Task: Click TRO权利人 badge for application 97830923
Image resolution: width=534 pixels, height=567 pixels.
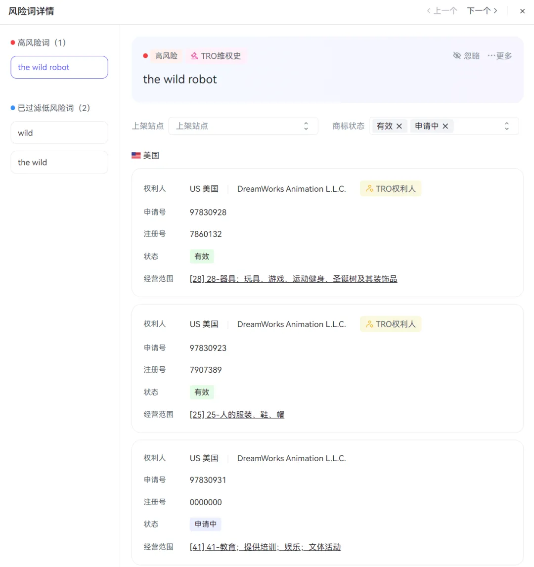Action: 391,324
